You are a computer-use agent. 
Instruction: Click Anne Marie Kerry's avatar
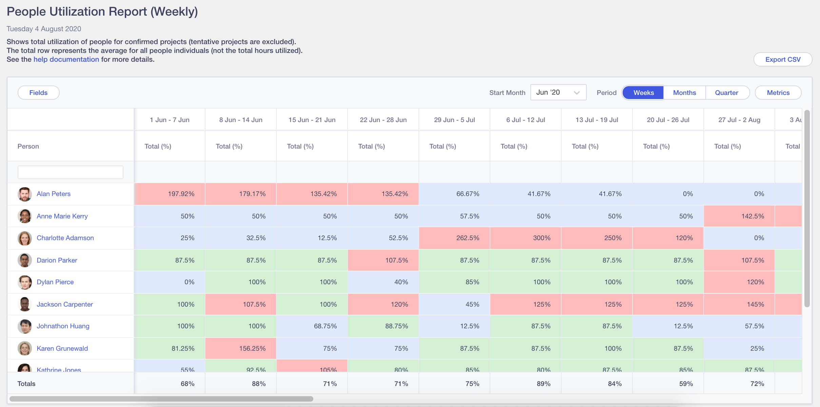coord(25,216)
